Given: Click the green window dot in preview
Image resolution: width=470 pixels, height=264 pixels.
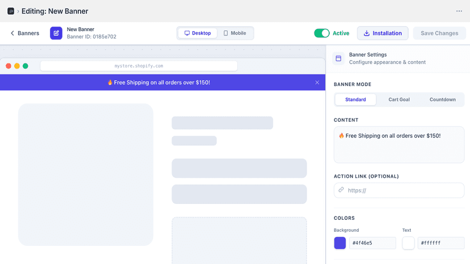Looking at the screenshot, I should point(26,66).
